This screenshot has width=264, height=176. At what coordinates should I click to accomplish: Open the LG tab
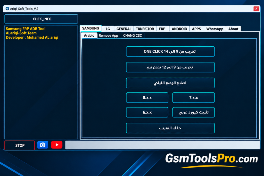pos(108,29)
